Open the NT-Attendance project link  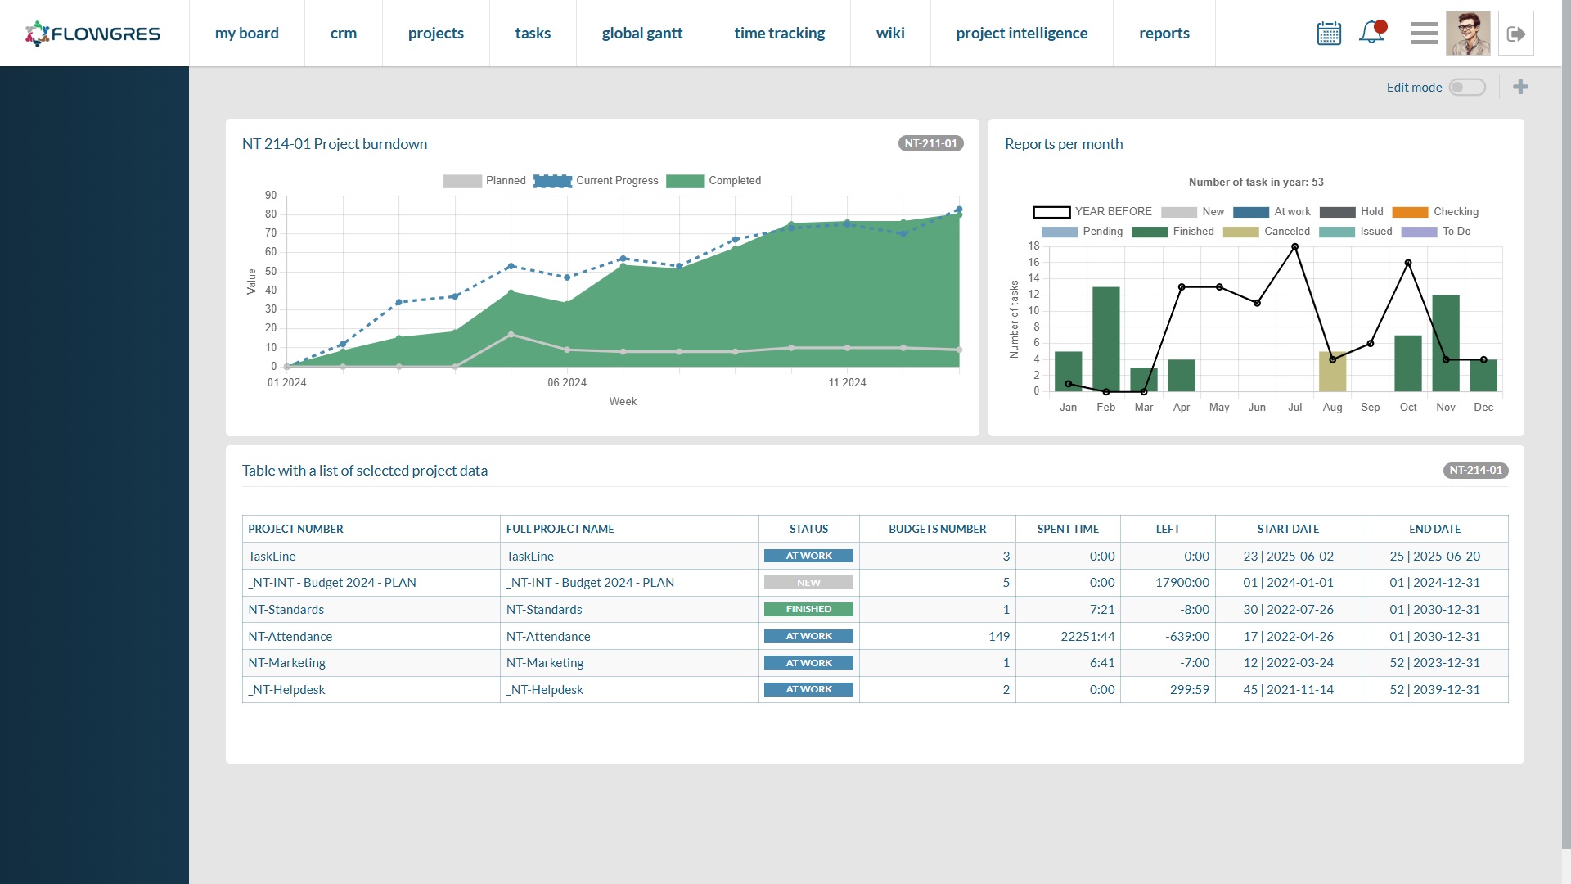coord(290,637)
